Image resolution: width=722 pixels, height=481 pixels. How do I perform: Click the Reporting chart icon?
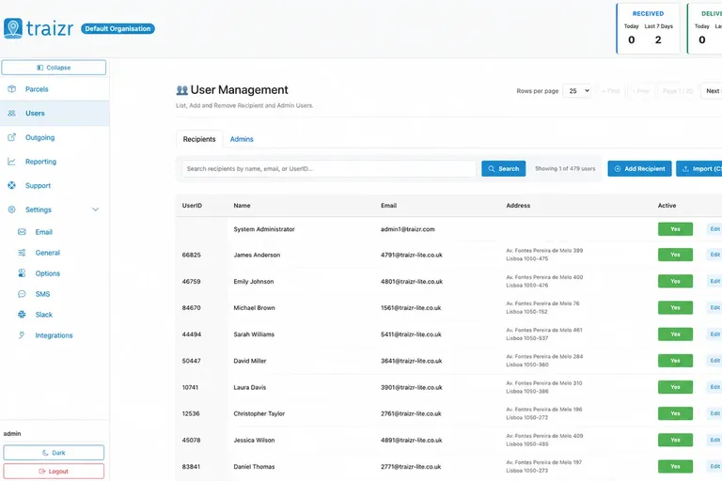[x=12, y=162]
